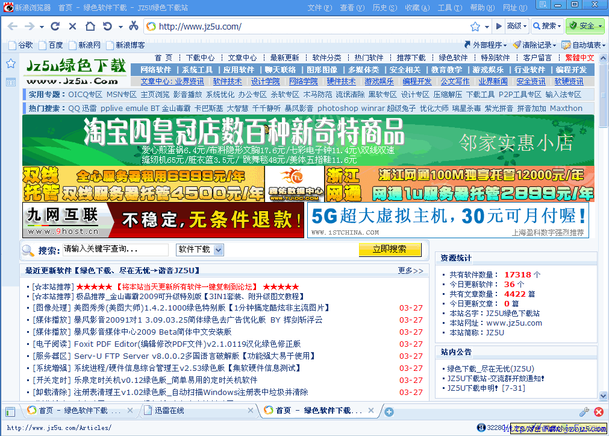Image resolution: width=609 pixels, height=436 pixels.
Task: Add a new tab with the plus icon
Action: (x=389, y=412)
